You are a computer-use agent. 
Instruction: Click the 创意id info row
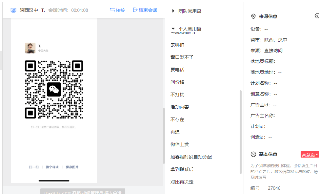(x=261, y=137)
